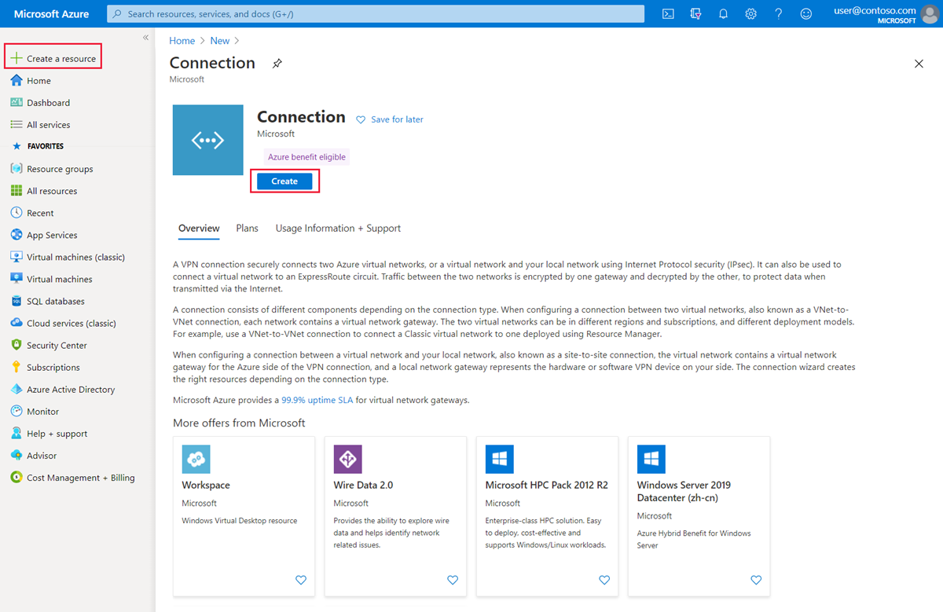Open Recent in sidebar
The height and width of the screenshot is (612, 943).
[33, 213]
